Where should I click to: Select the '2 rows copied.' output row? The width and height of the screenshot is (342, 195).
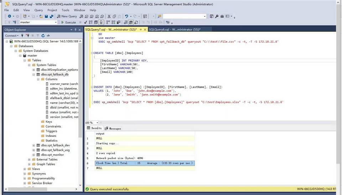point(106,153)
